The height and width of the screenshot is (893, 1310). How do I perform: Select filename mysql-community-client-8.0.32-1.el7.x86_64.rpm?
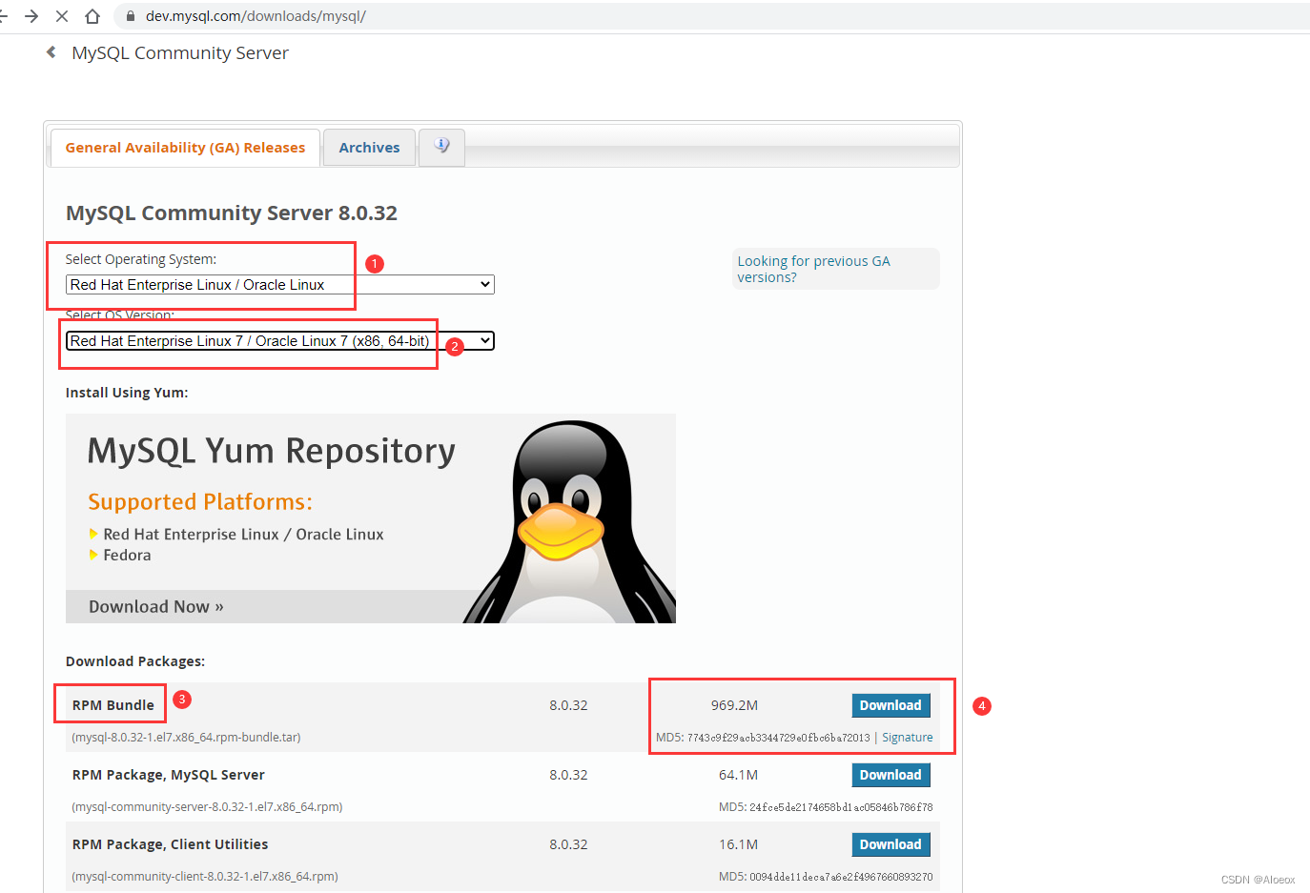205,877
